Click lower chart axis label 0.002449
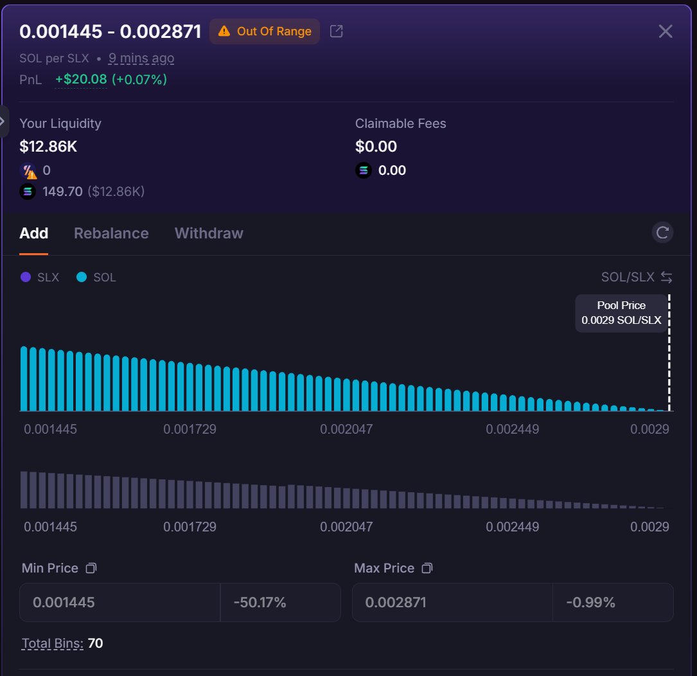The image size is (697, 676). click(x=512, y=527)
